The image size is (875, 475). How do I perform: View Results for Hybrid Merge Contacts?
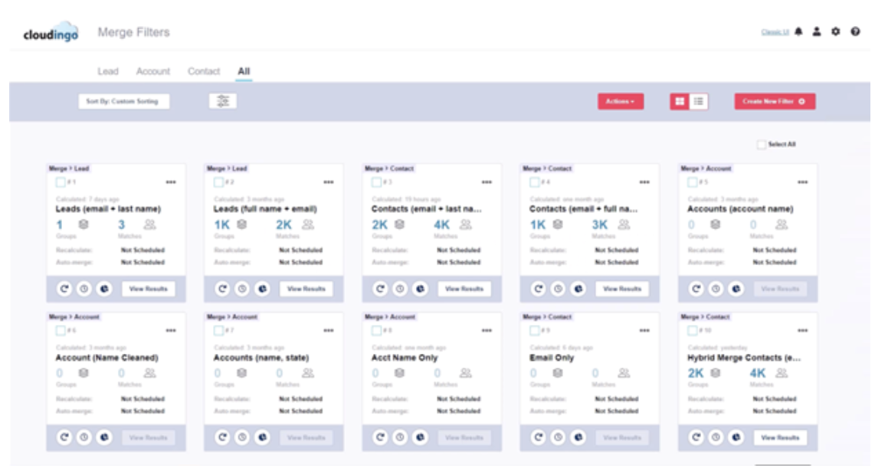tap(782, 437)
